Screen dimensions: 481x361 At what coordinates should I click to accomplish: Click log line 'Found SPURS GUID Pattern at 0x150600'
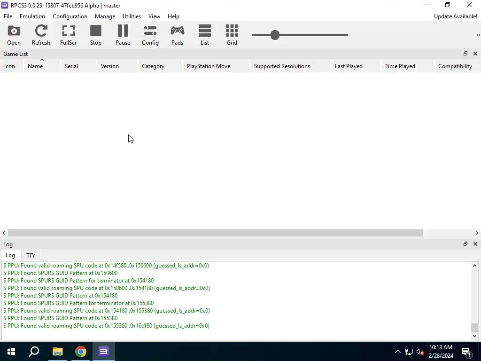61,273
